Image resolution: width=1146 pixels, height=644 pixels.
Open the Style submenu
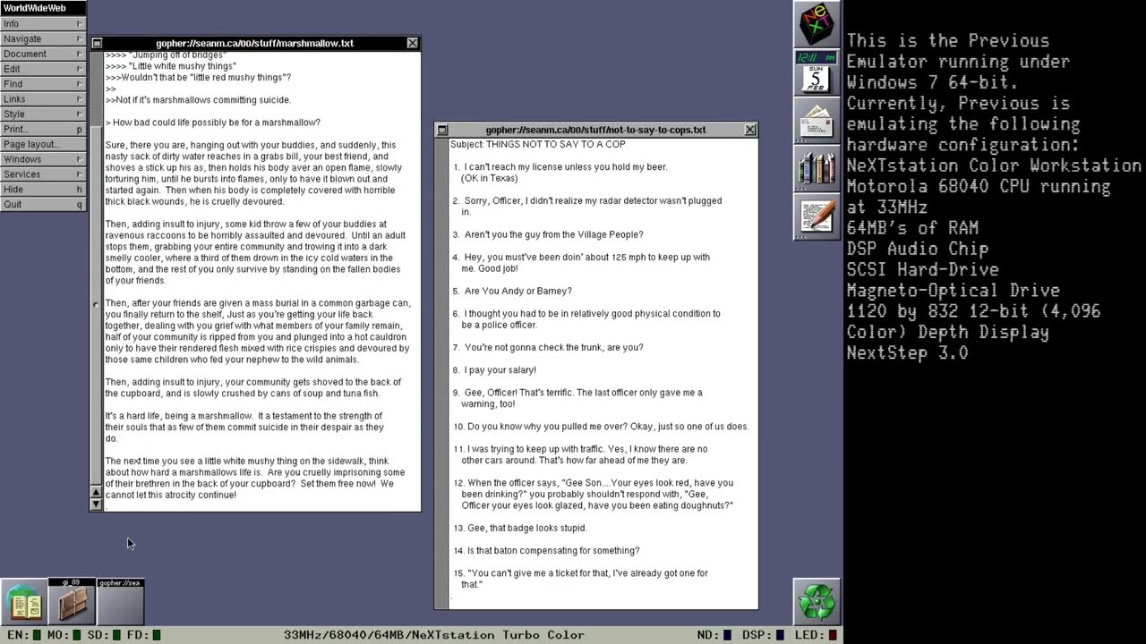click(x=43, y=114)
